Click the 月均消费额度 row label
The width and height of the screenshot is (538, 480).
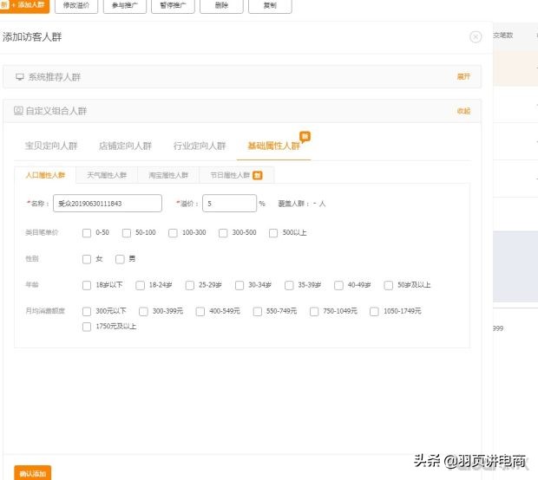click(45, 311)
